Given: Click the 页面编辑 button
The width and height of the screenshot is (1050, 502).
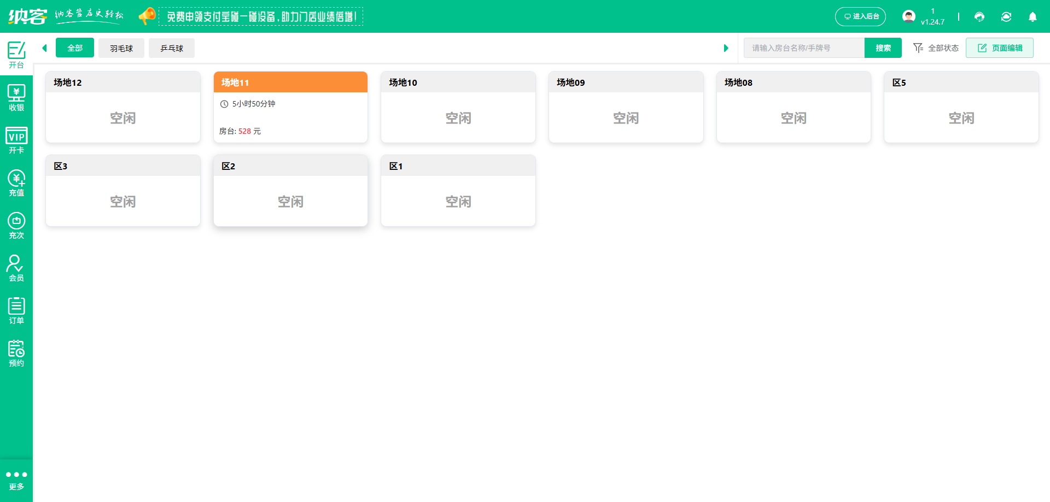Looking at the screenshot, I should (1000, 48).
